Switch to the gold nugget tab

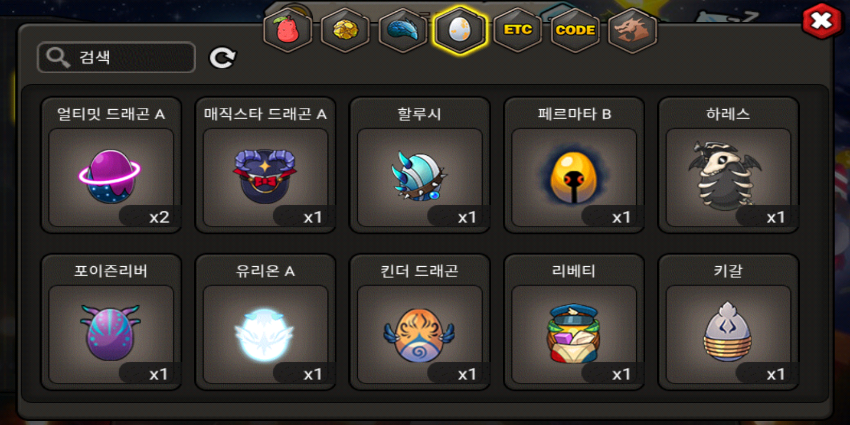(x=345, y=30)
